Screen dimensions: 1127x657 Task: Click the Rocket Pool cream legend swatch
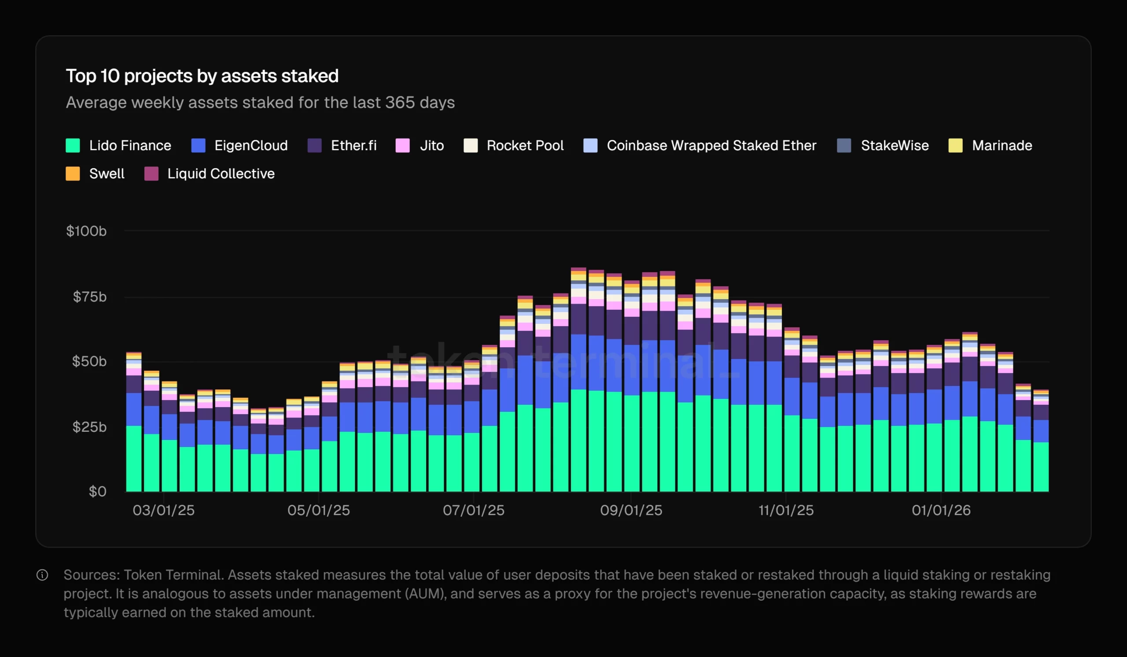[x=470, y=145]
